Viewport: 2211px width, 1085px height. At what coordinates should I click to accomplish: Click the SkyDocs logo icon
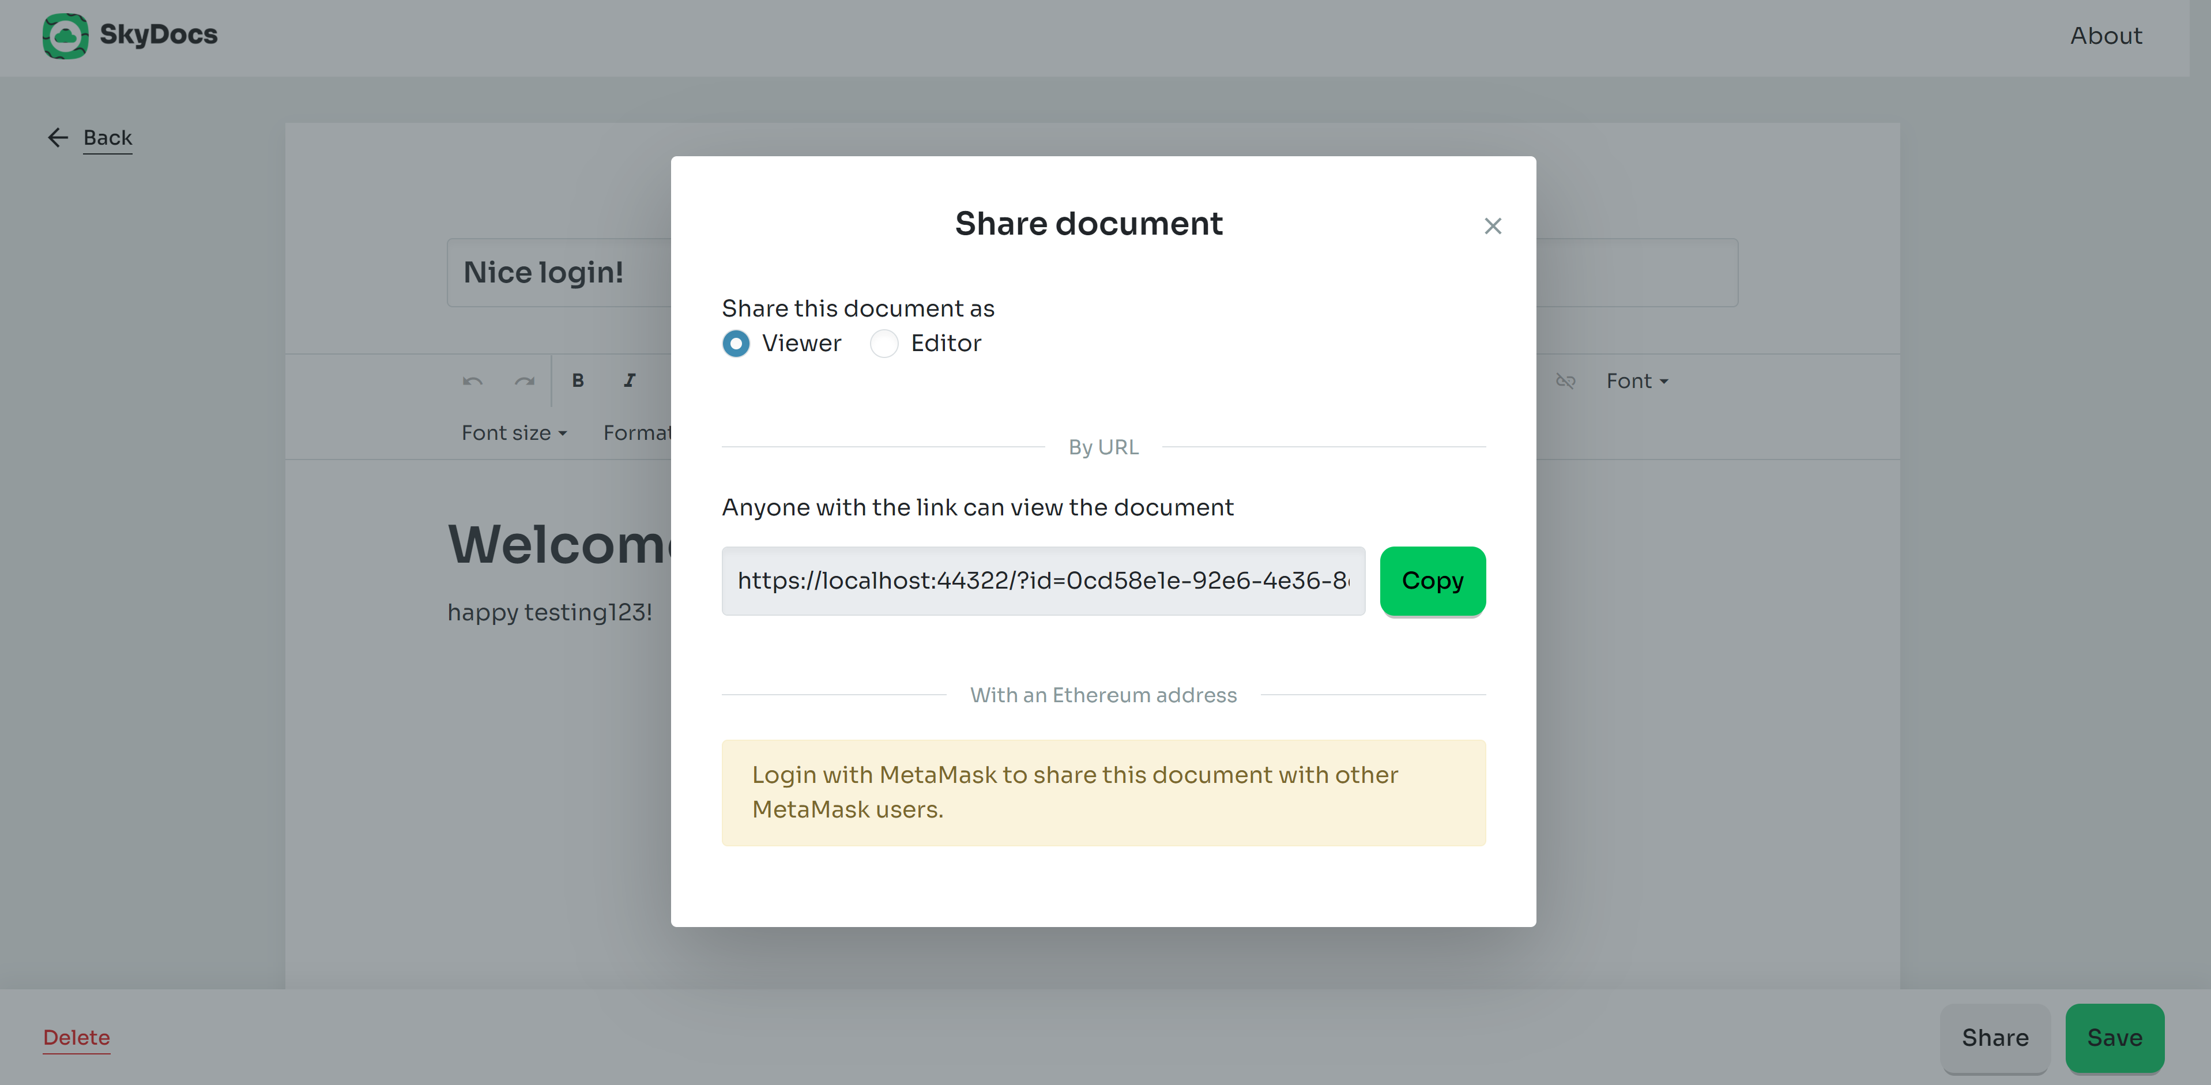pos(66,35)
